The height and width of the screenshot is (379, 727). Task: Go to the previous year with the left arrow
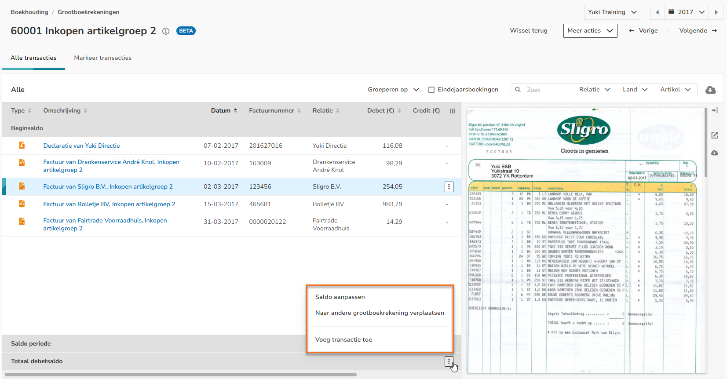657,12
